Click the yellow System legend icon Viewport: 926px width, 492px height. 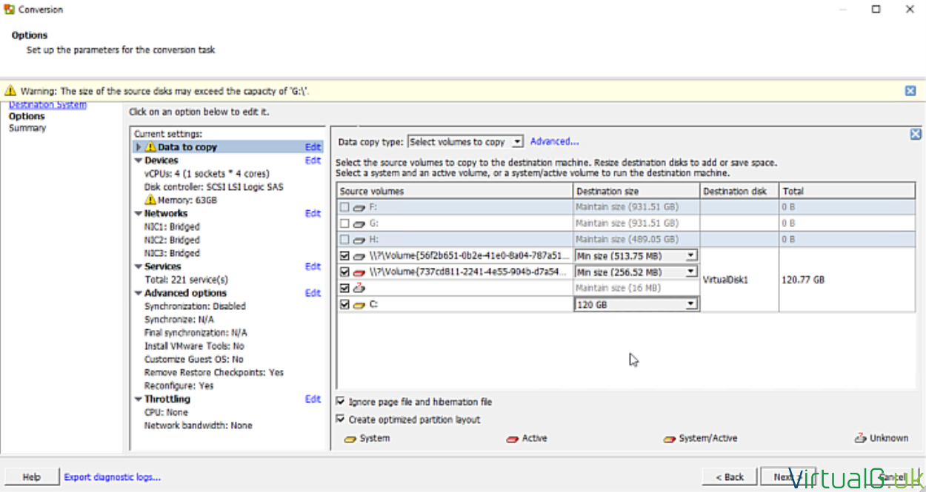350,438
